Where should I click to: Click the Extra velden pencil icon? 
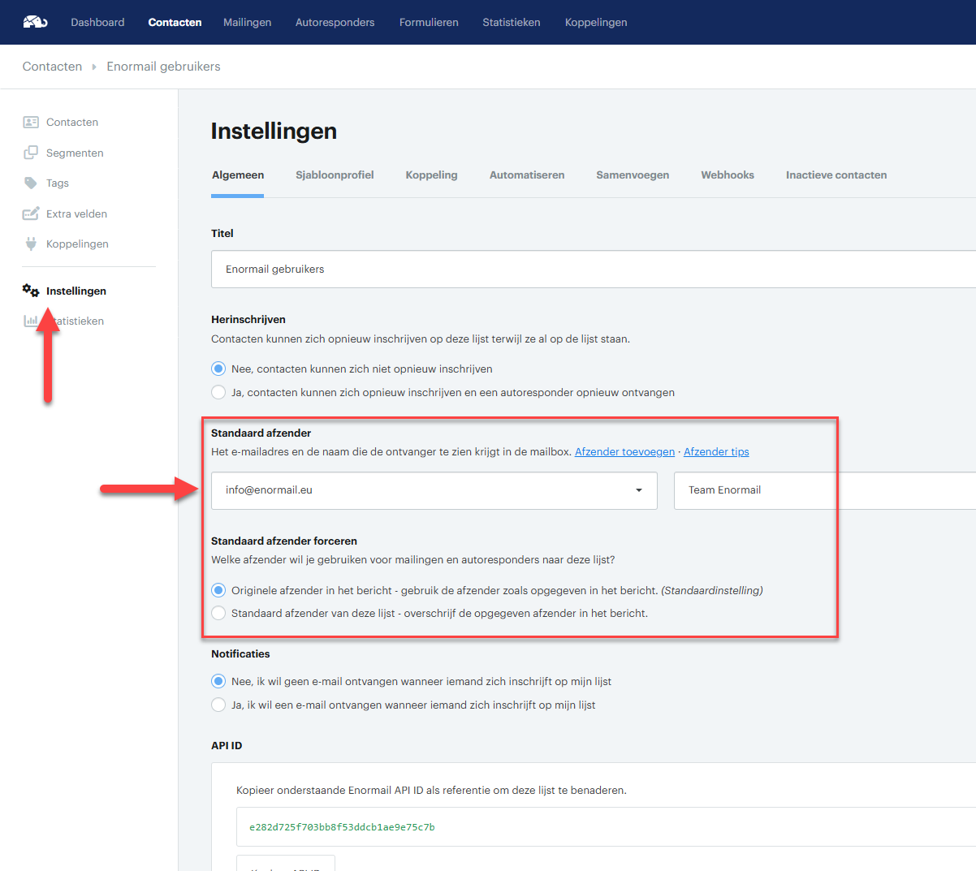pyautogui.click(x=31, y=213)
